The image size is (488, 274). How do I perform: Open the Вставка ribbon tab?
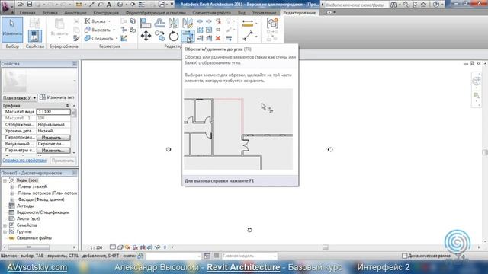(x=50, y=13)
